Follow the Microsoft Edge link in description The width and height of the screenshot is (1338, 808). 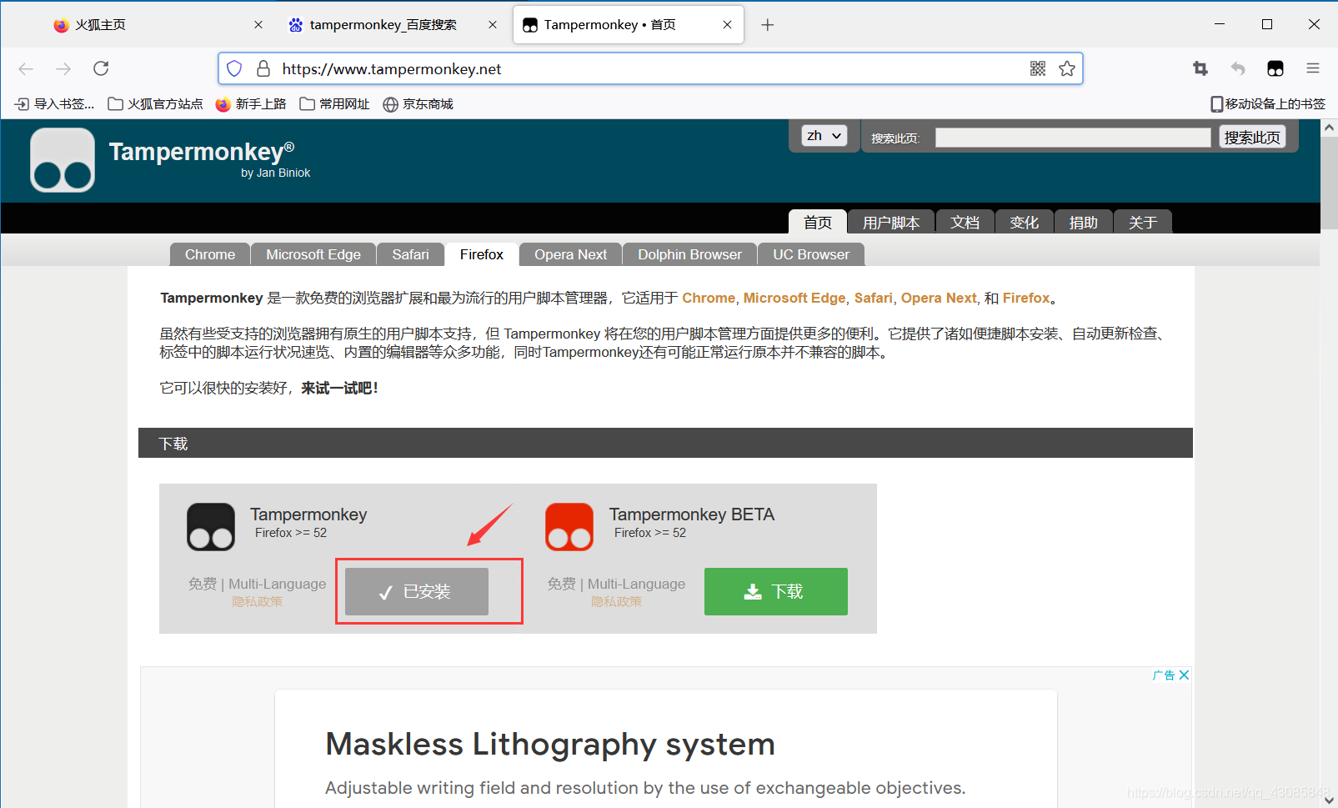point(794,298)
